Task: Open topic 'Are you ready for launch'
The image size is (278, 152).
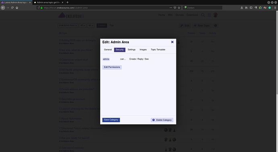Action: [75, 138]
